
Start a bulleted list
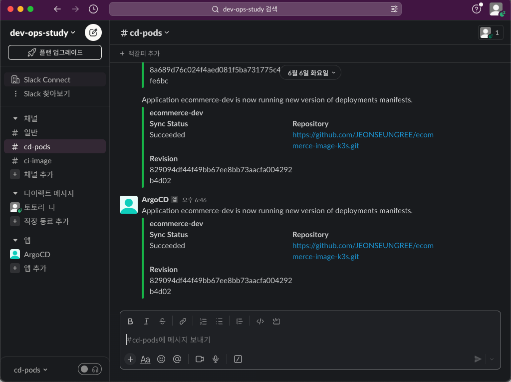tap(220, 321)
